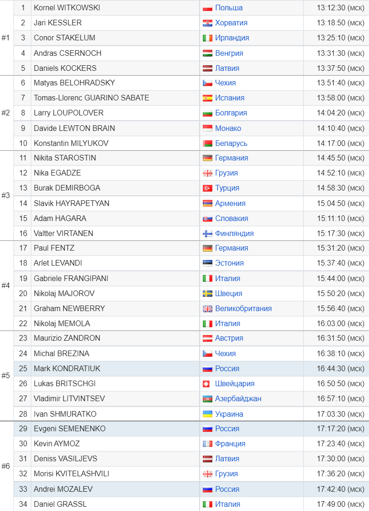Click start time 16:38:10 of Michal BREZINA
The height and width of the screenshot is (511, 369).
340,354
